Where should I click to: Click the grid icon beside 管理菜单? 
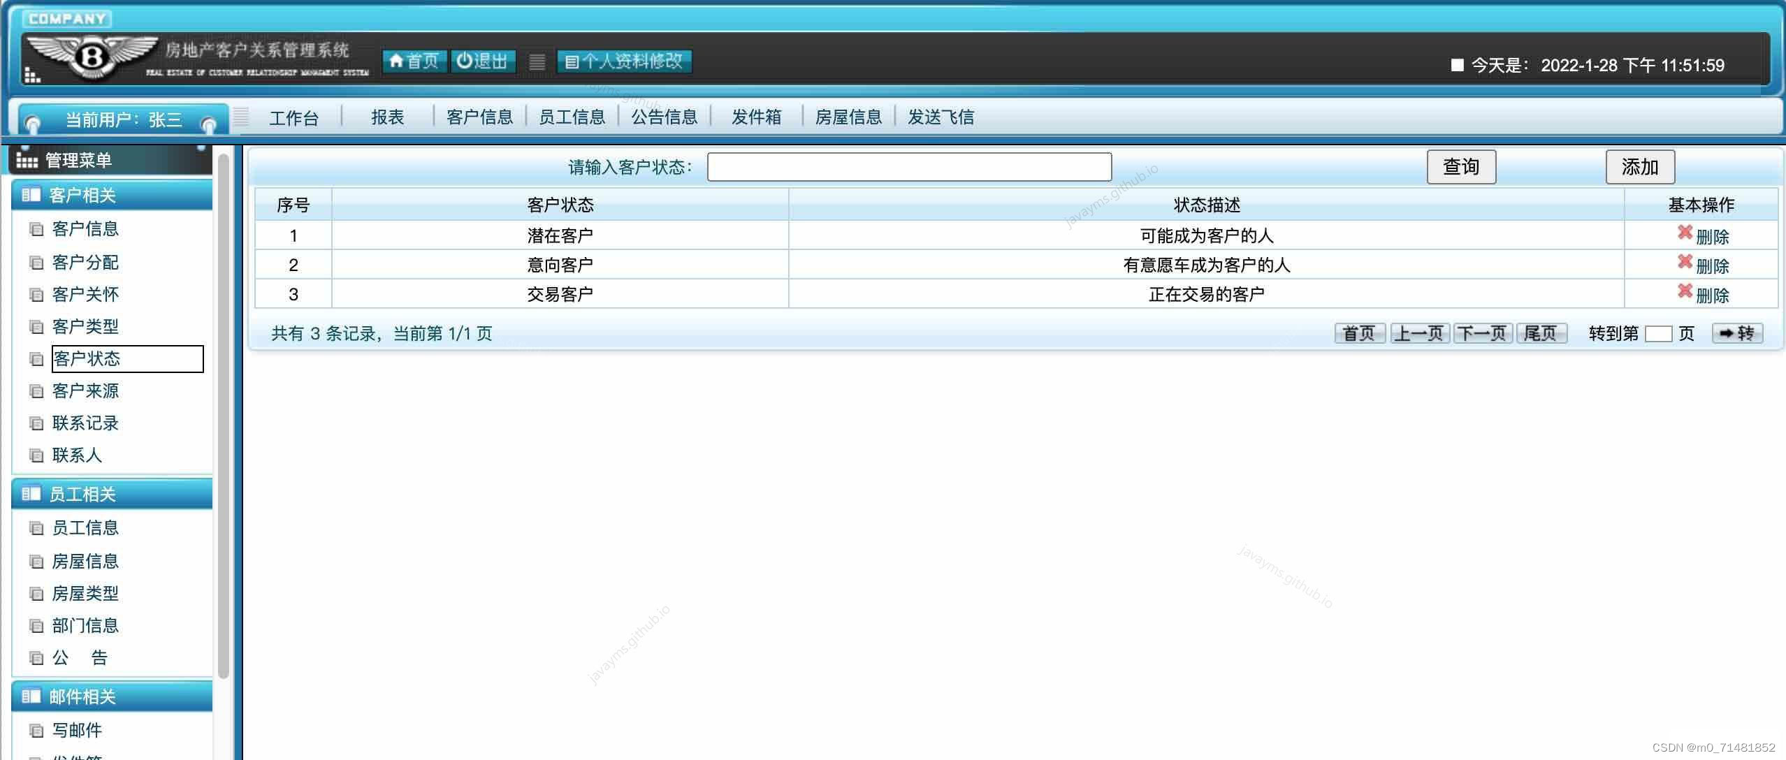pyautogui.click(x=27, y=159)
